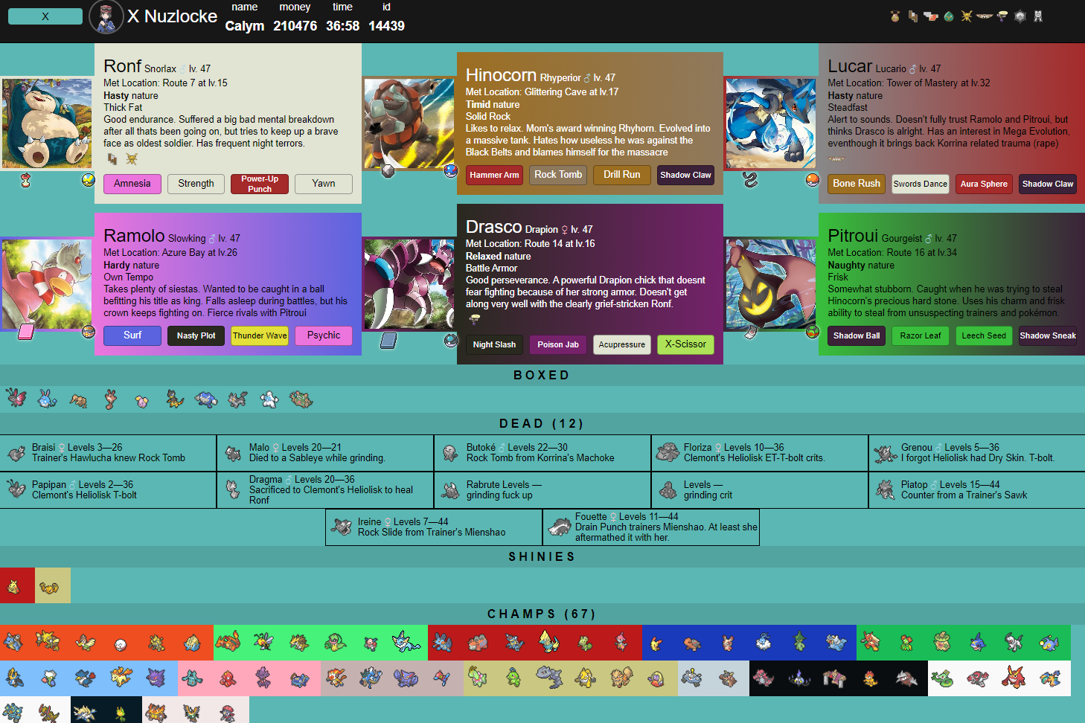Click the Bone Rush move button
This screenshot has height=723, width=1085.
(857, 184)
